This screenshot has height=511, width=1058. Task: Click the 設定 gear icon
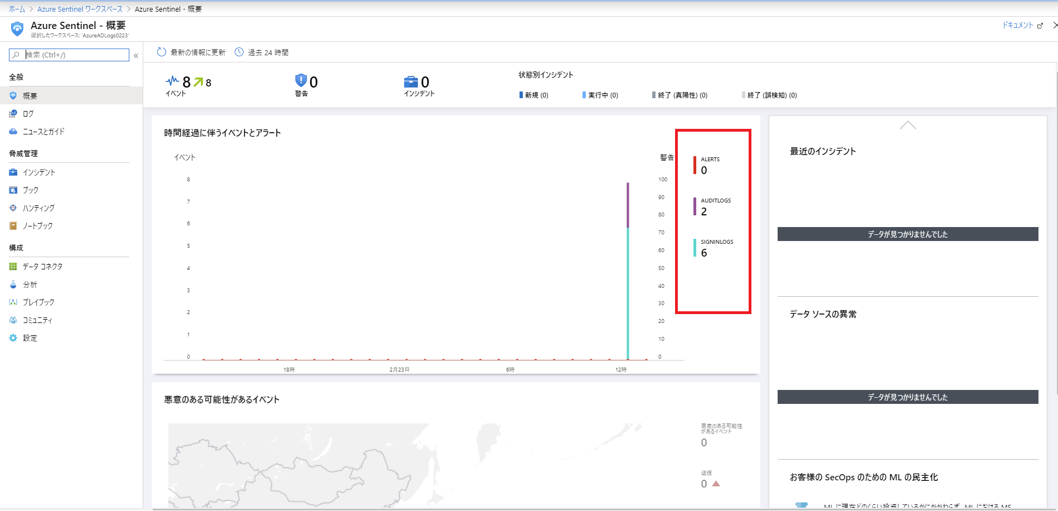click(x=13, y=338)
